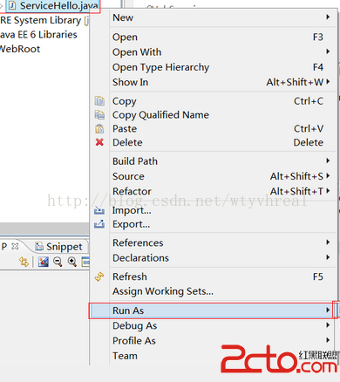
Task: Select the Java EE 6 Libraries node
Action: pyautogui.click(x=38, y=35)
